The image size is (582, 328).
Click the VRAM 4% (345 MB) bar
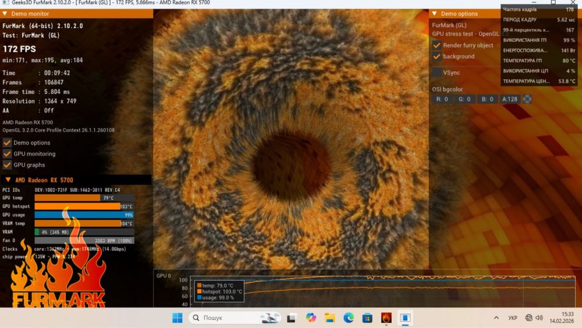pyautogui.click(x=84, y=232)
